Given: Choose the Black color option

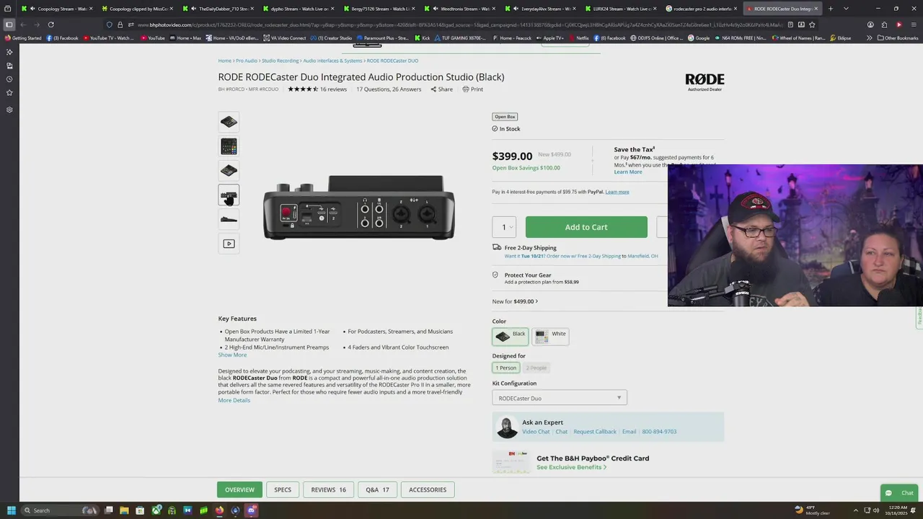Looking at the screenshot, I should coord(511,336).
